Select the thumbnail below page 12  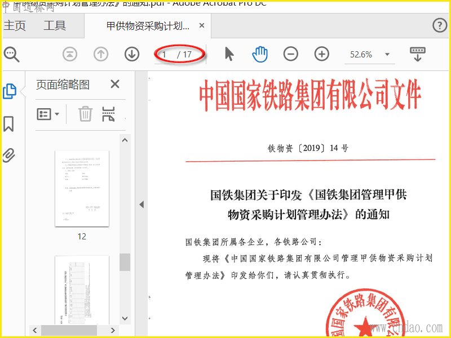[x=82, y=290]
